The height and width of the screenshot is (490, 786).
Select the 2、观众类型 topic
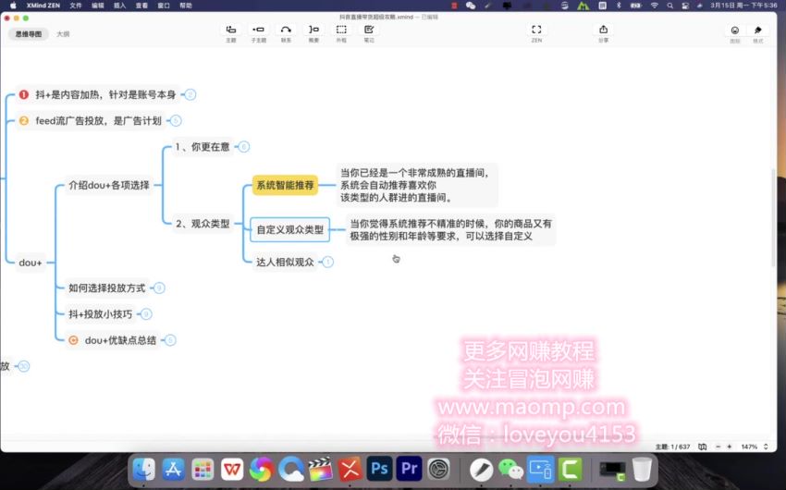pos(203,224)
